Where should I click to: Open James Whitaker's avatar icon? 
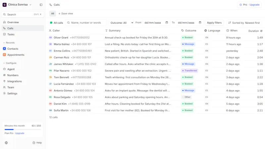51,64
